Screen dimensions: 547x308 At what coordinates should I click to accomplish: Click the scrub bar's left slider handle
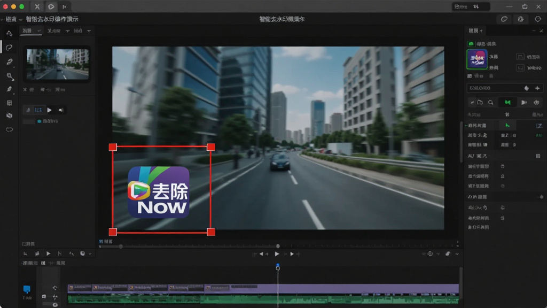[121, 247]
